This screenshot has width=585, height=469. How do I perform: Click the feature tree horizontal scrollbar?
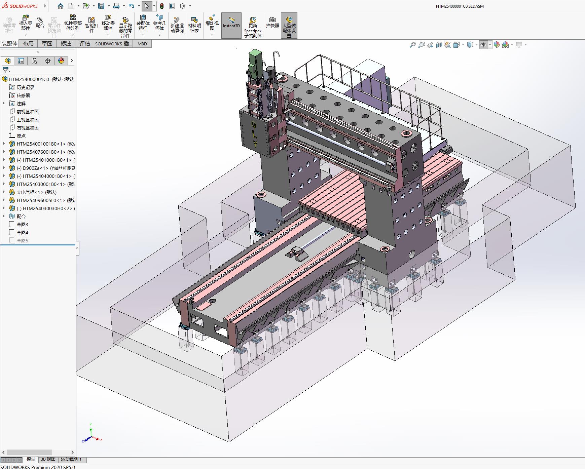point(30,452)
